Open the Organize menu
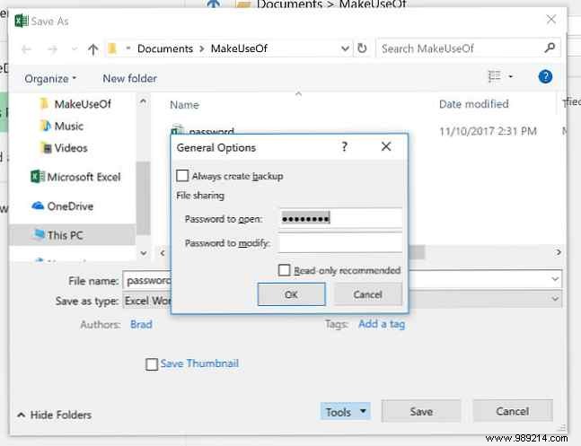This screenshot has height=446, width=581. (50, 79)
